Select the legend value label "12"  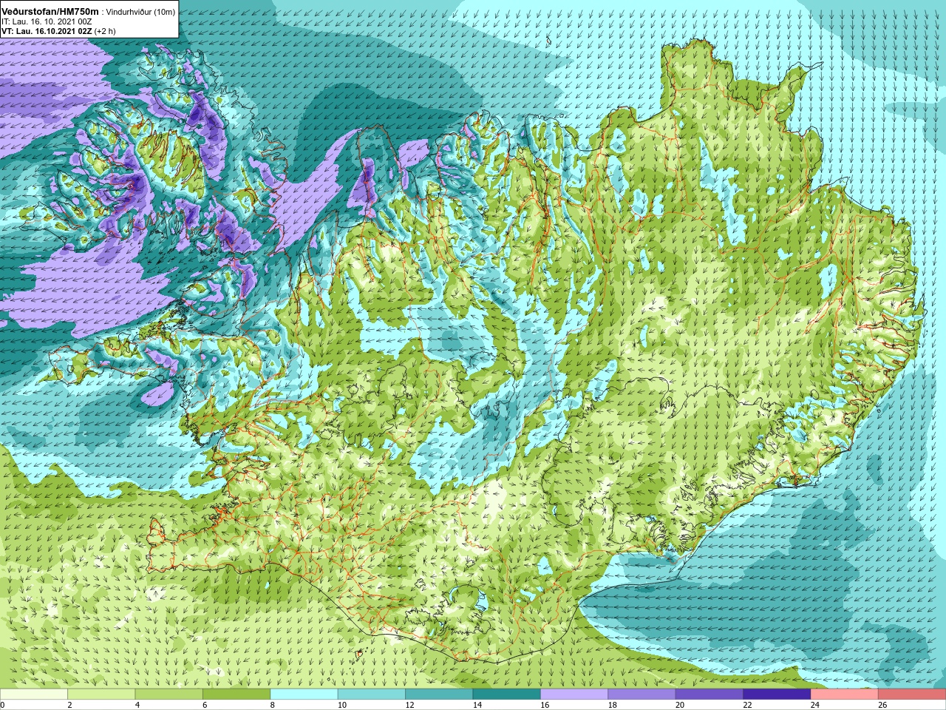(x=409, y=705)
